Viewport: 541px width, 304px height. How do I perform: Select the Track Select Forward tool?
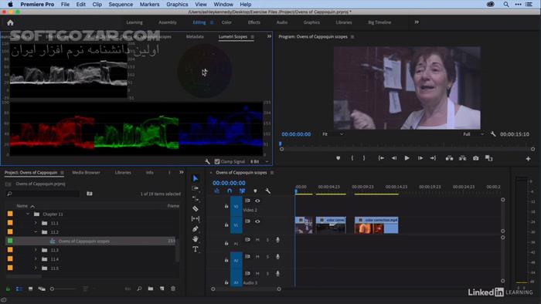(196, 189)
